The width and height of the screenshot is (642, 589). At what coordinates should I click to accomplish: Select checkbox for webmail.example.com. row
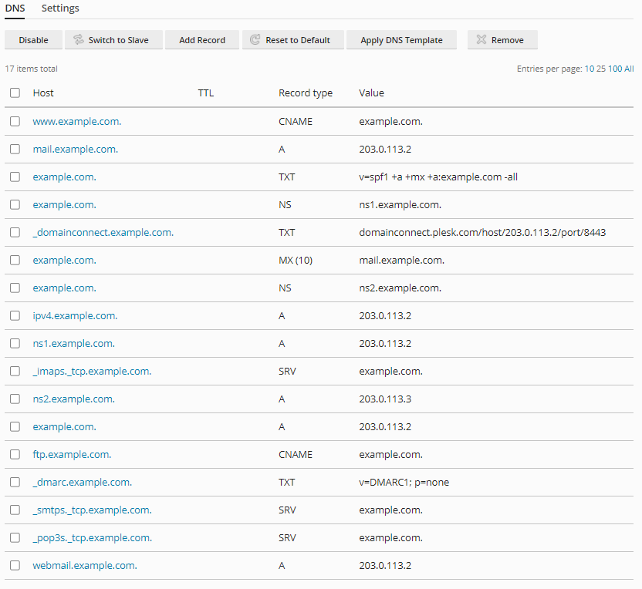pos(15,566)
